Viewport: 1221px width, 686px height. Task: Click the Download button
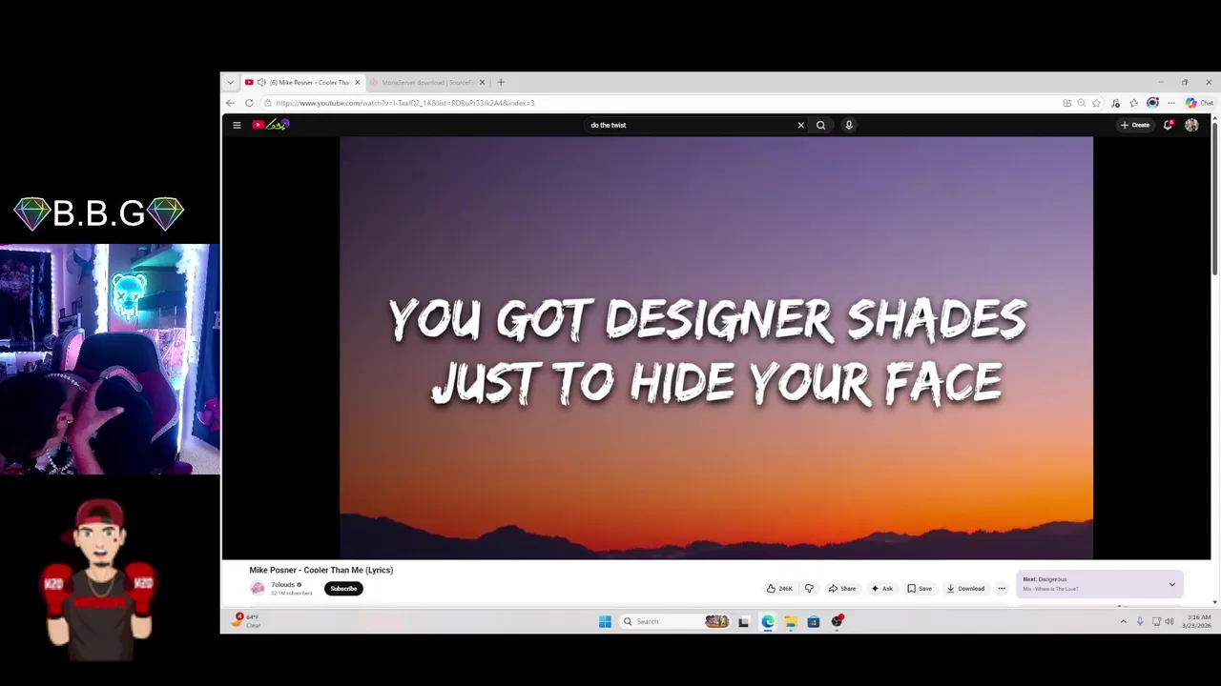tap(965, 589)
